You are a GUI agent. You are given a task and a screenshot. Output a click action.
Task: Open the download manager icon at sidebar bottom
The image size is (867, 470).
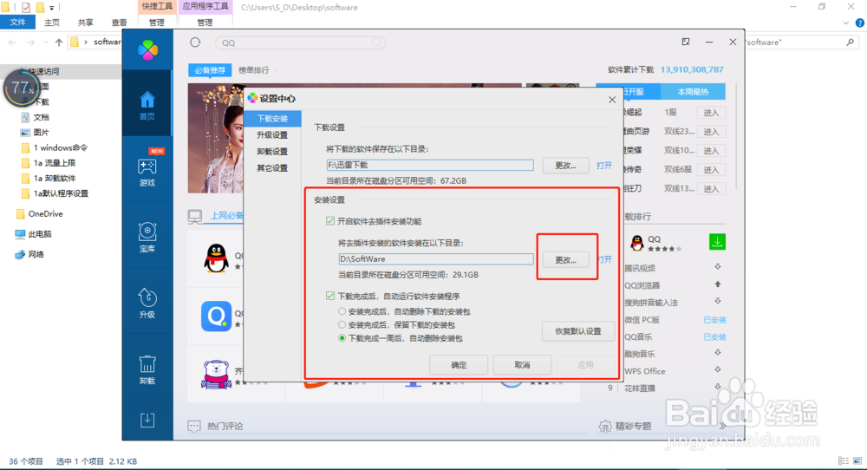point(147,421)
